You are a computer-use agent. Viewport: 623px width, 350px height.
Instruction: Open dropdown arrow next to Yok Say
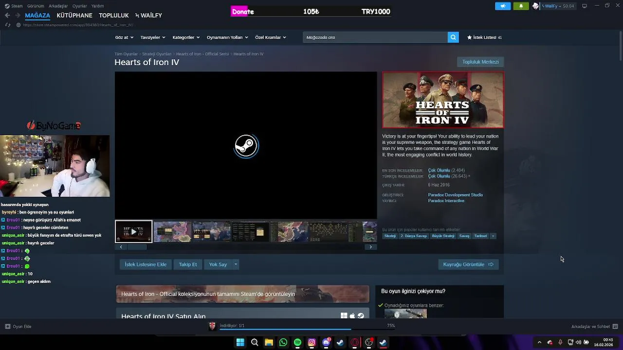236,264
